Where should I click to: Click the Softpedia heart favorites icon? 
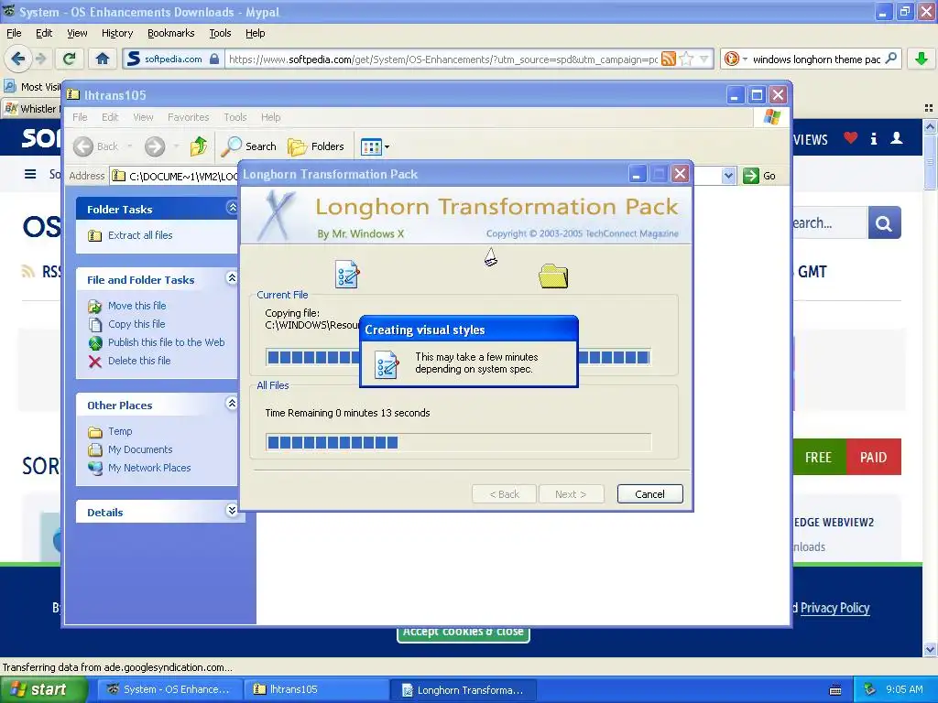[850, 138]
